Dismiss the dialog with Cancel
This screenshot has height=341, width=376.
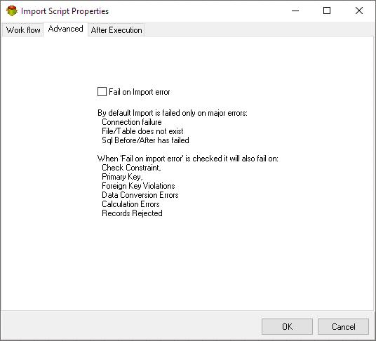343,326
